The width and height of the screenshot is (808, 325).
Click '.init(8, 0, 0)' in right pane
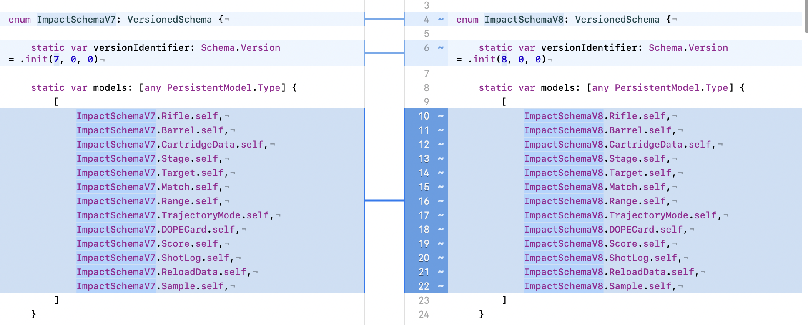pyautogui.click(x=507, y=60)
